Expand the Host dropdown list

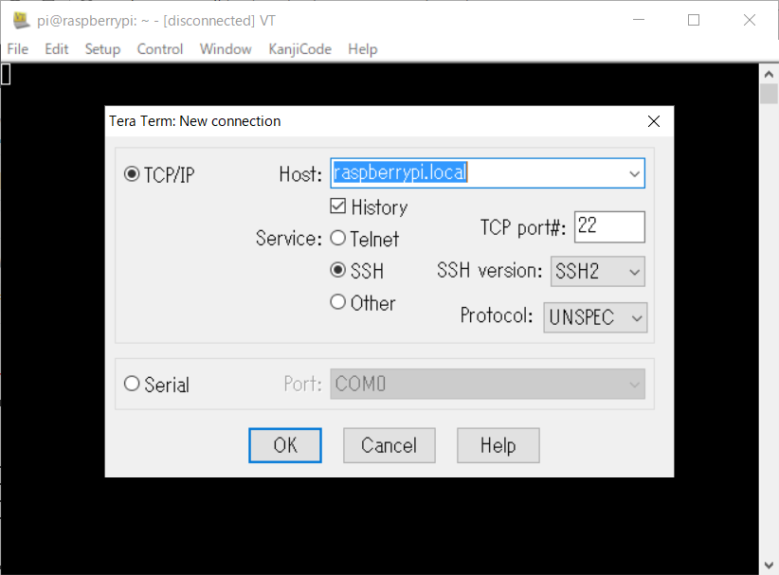[x=634, y=173]
